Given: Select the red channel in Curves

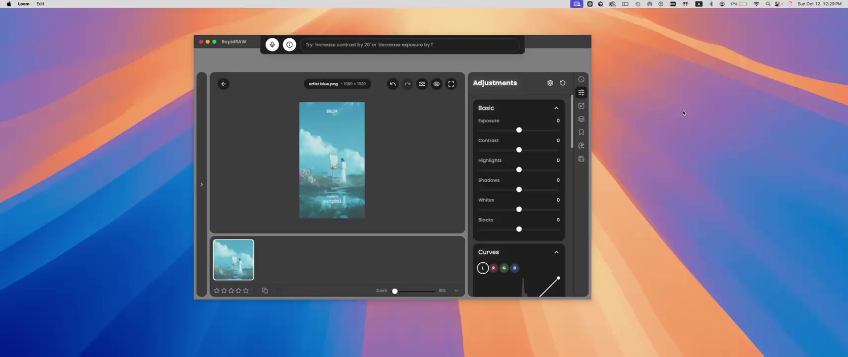Looking at the screenshot, I should (494, 268).
